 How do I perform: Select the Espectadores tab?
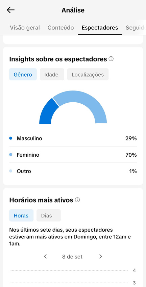(100, 28)
